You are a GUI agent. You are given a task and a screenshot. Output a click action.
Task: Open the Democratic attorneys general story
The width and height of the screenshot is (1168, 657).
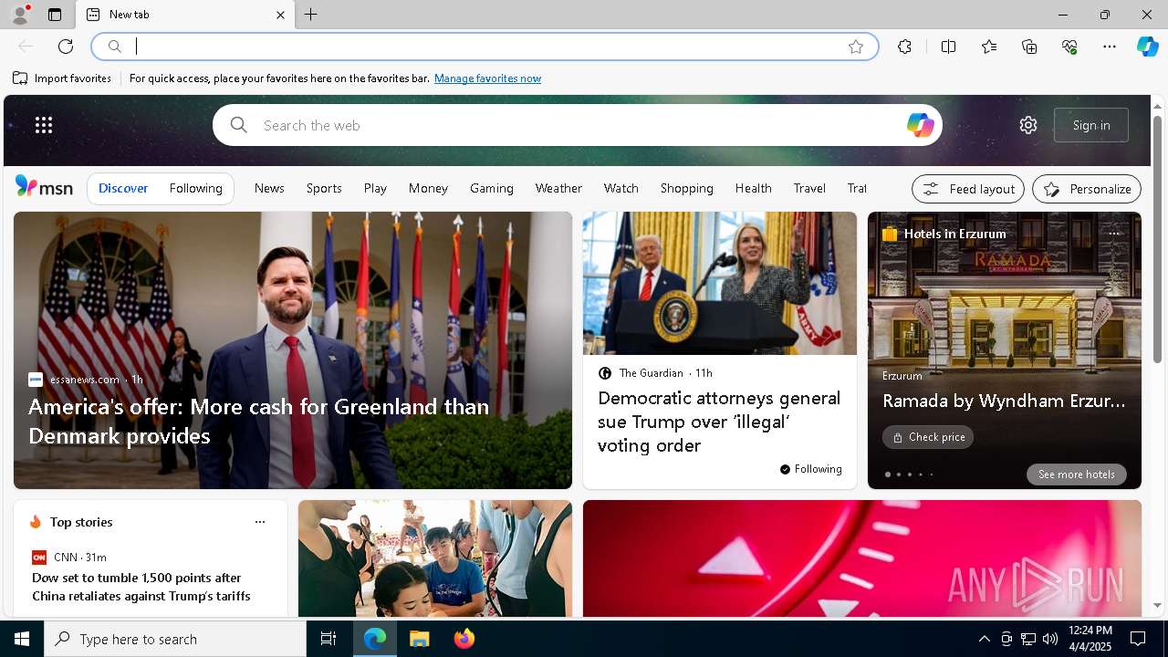click(x=719, y=422)
